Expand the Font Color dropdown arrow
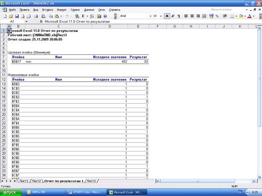This screenshot has width=262, height=196. pyautogui.click(x=254, y=16)
